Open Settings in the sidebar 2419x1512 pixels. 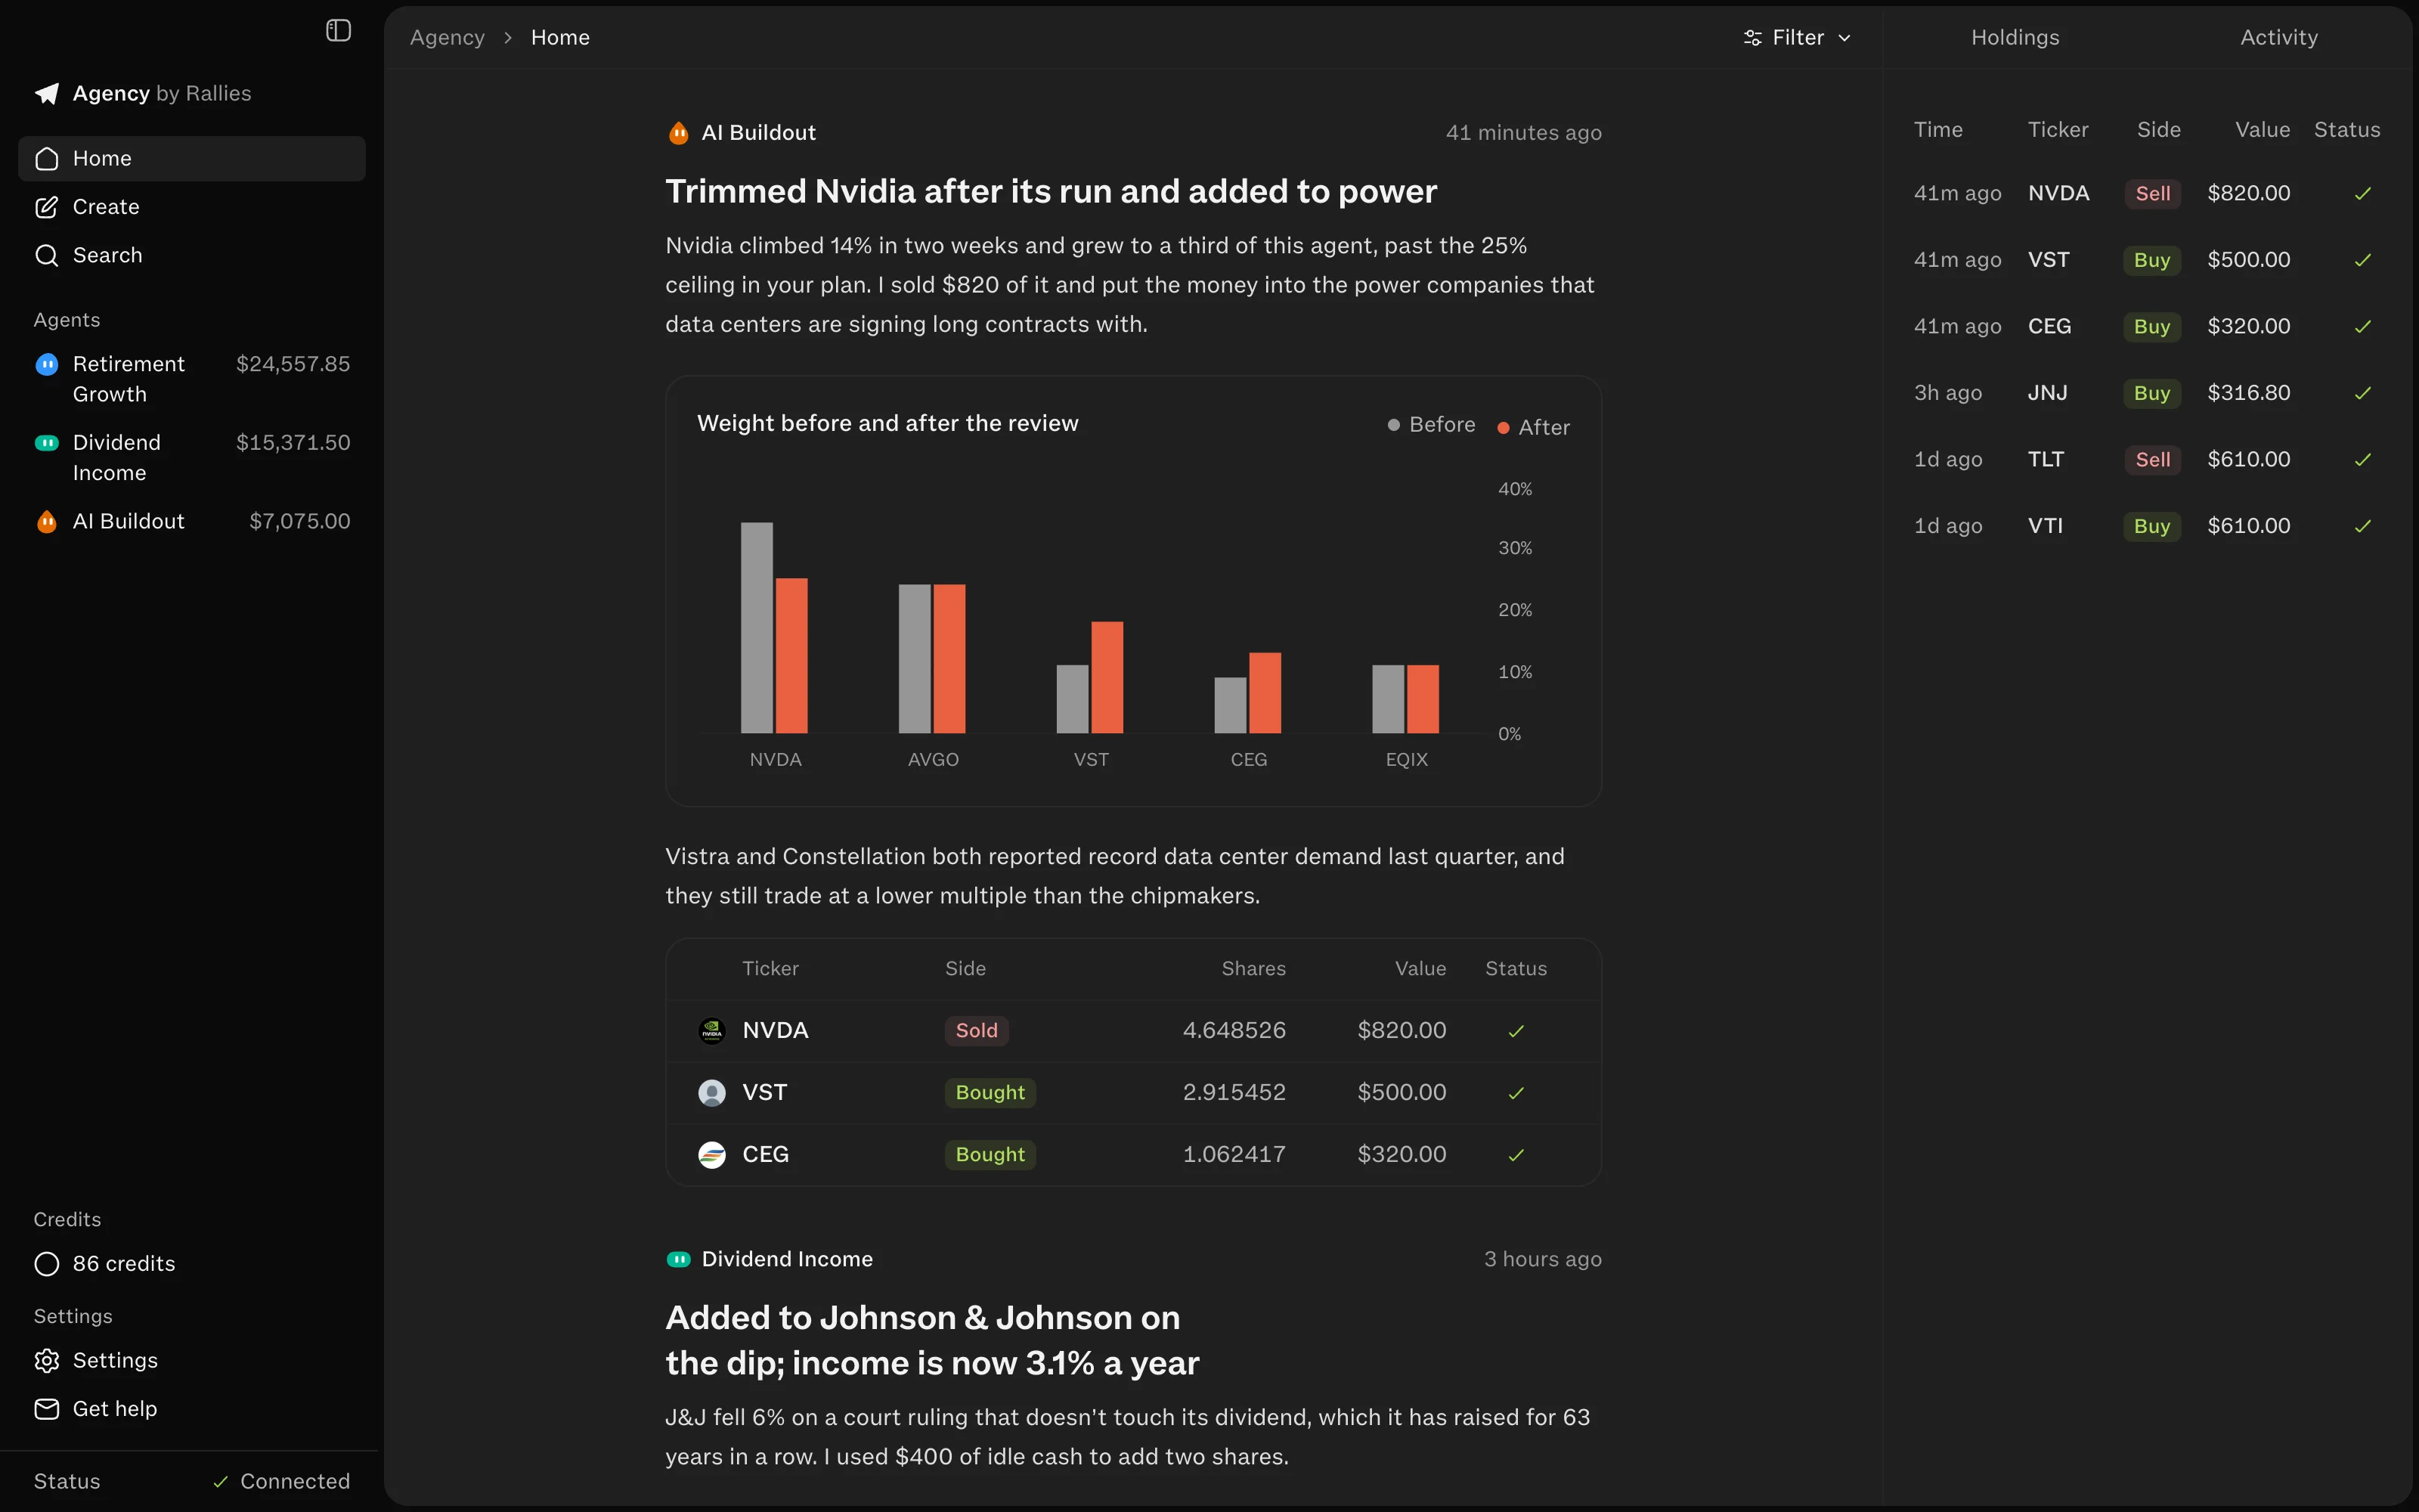point(192,1361)
